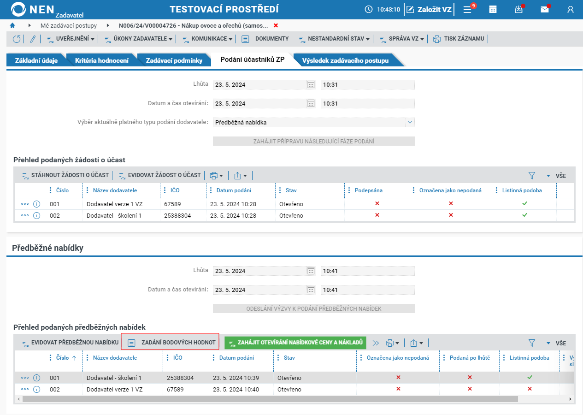The image size is (583, 415).
Task: Switch to the Zadávací podmínky tab
Action: click(174, 60)
